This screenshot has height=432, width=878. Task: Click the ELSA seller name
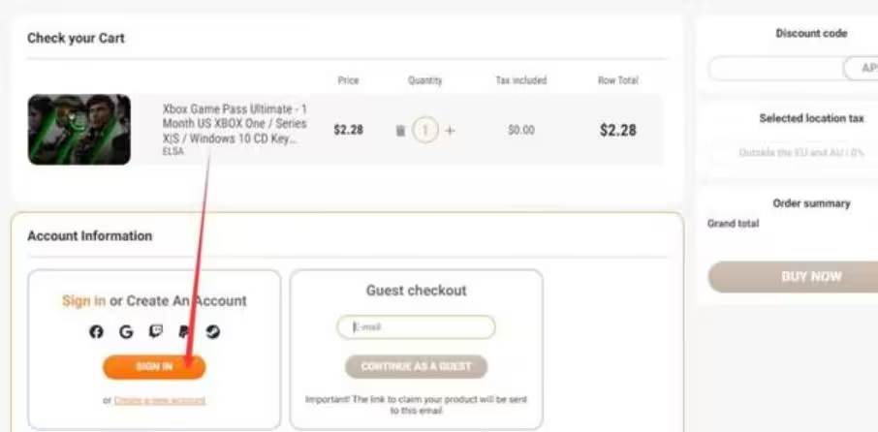point(173,152)
